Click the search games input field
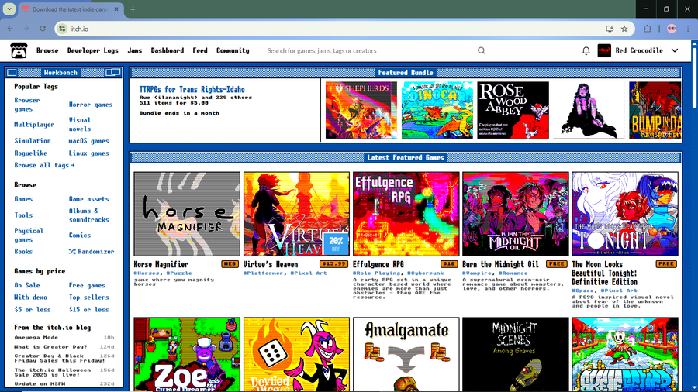This screenshot has height=392, width=698. 369,50
